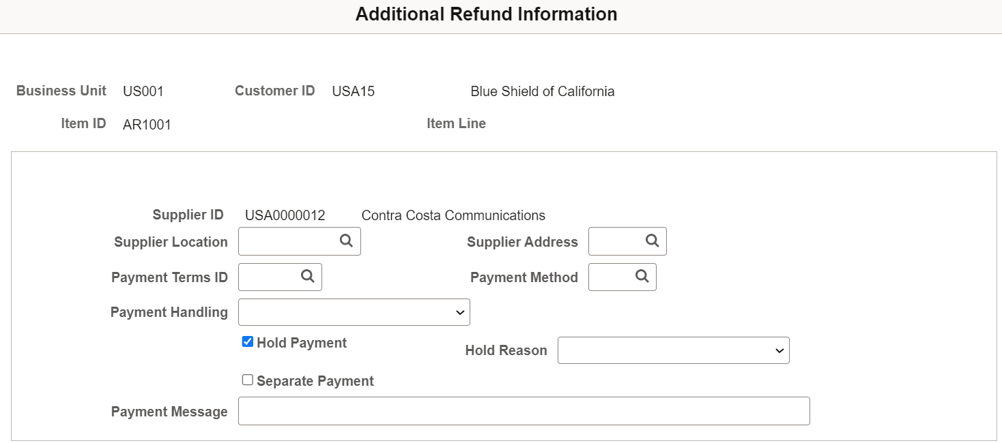Screen dimensions: 1002x443
Task: Click inside the Payment Message field
Action: [524, 410]
